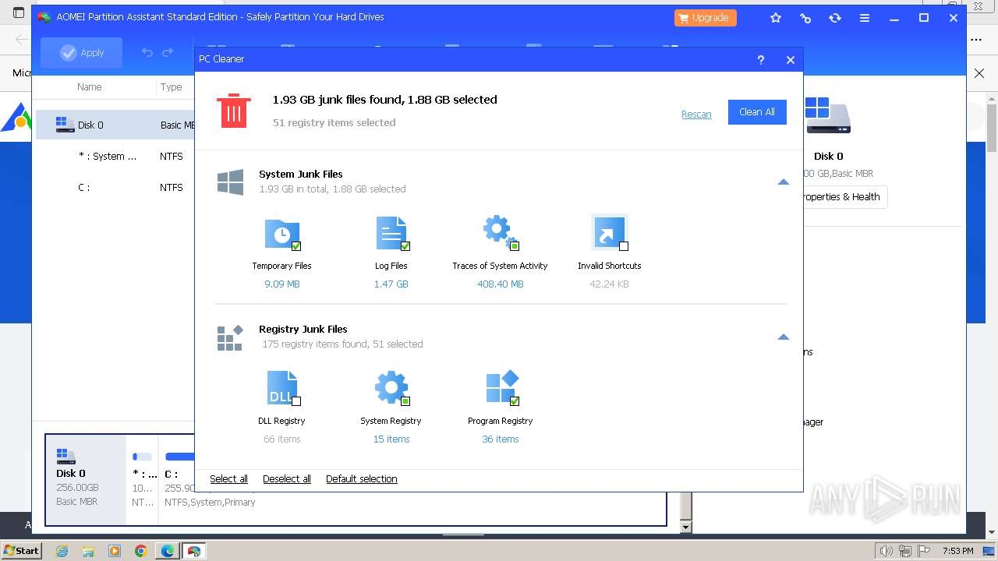The width and height of the screenshot is (998, 561).
Task: Open Traces of System Activity icon
Action: [500, 233]
